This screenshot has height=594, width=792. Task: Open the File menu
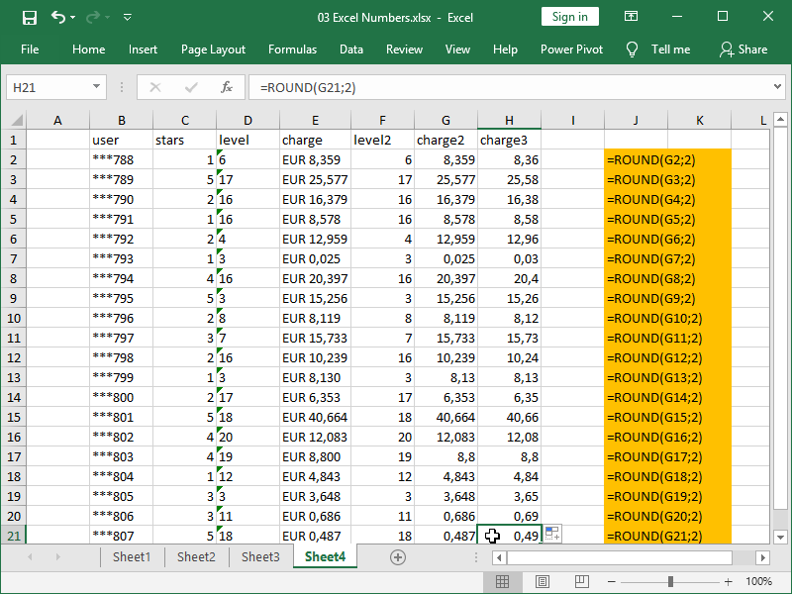click(x=30, y=49)
